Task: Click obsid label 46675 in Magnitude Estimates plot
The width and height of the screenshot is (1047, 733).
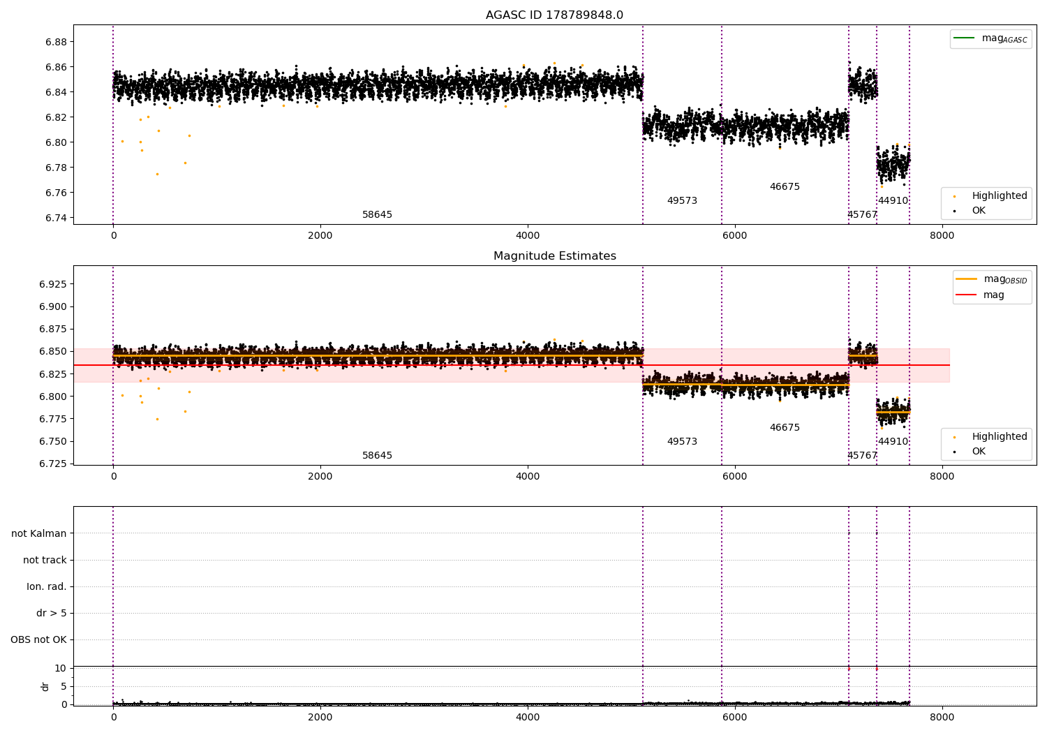Action: 785,428
